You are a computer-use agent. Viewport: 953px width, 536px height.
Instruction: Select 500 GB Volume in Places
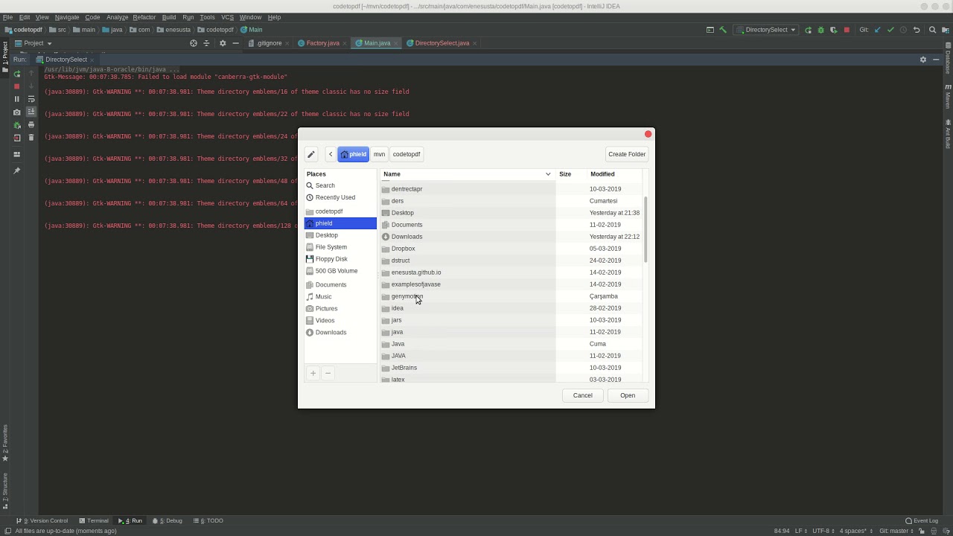click(340, 271)
